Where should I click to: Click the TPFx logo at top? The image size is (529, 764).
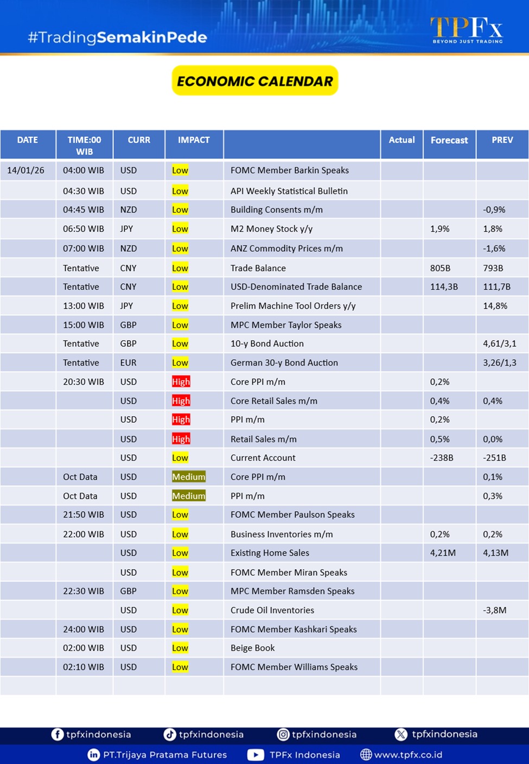tap(467, 29)
